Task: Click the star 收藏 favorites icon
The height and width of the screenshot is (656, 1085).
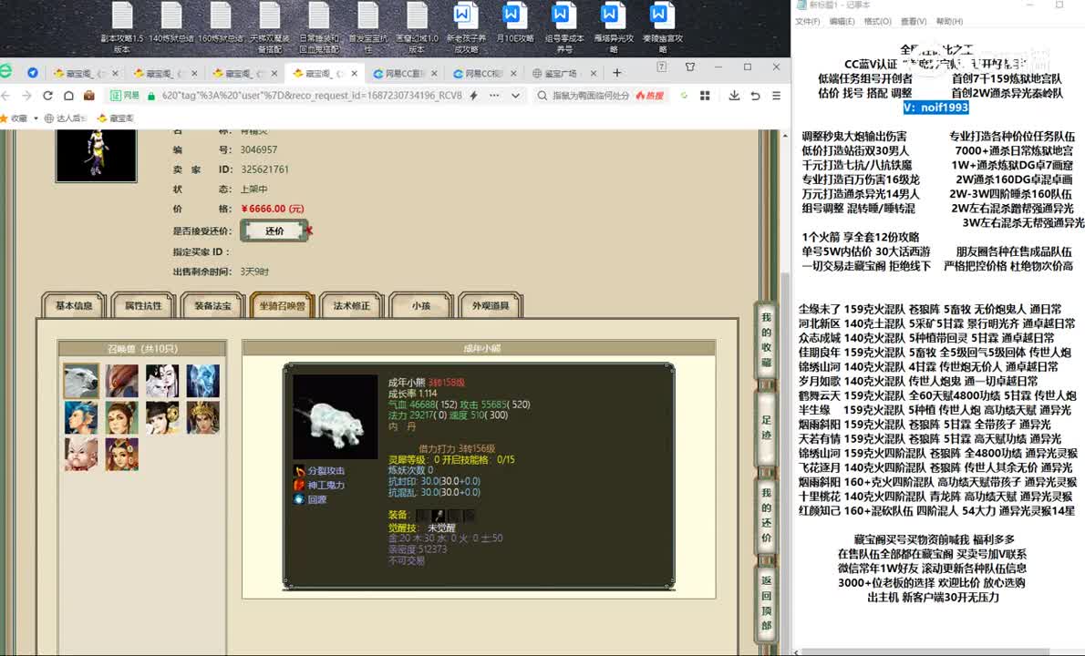Action: [7, 118]
